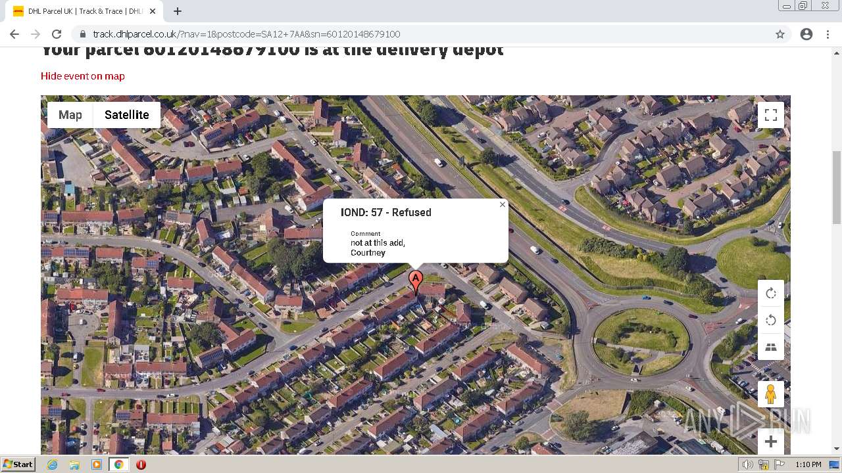The width and height of the screenshot is (842, 473).
Task: Click Chrome icon in taskbar
Action: [119, 464]
